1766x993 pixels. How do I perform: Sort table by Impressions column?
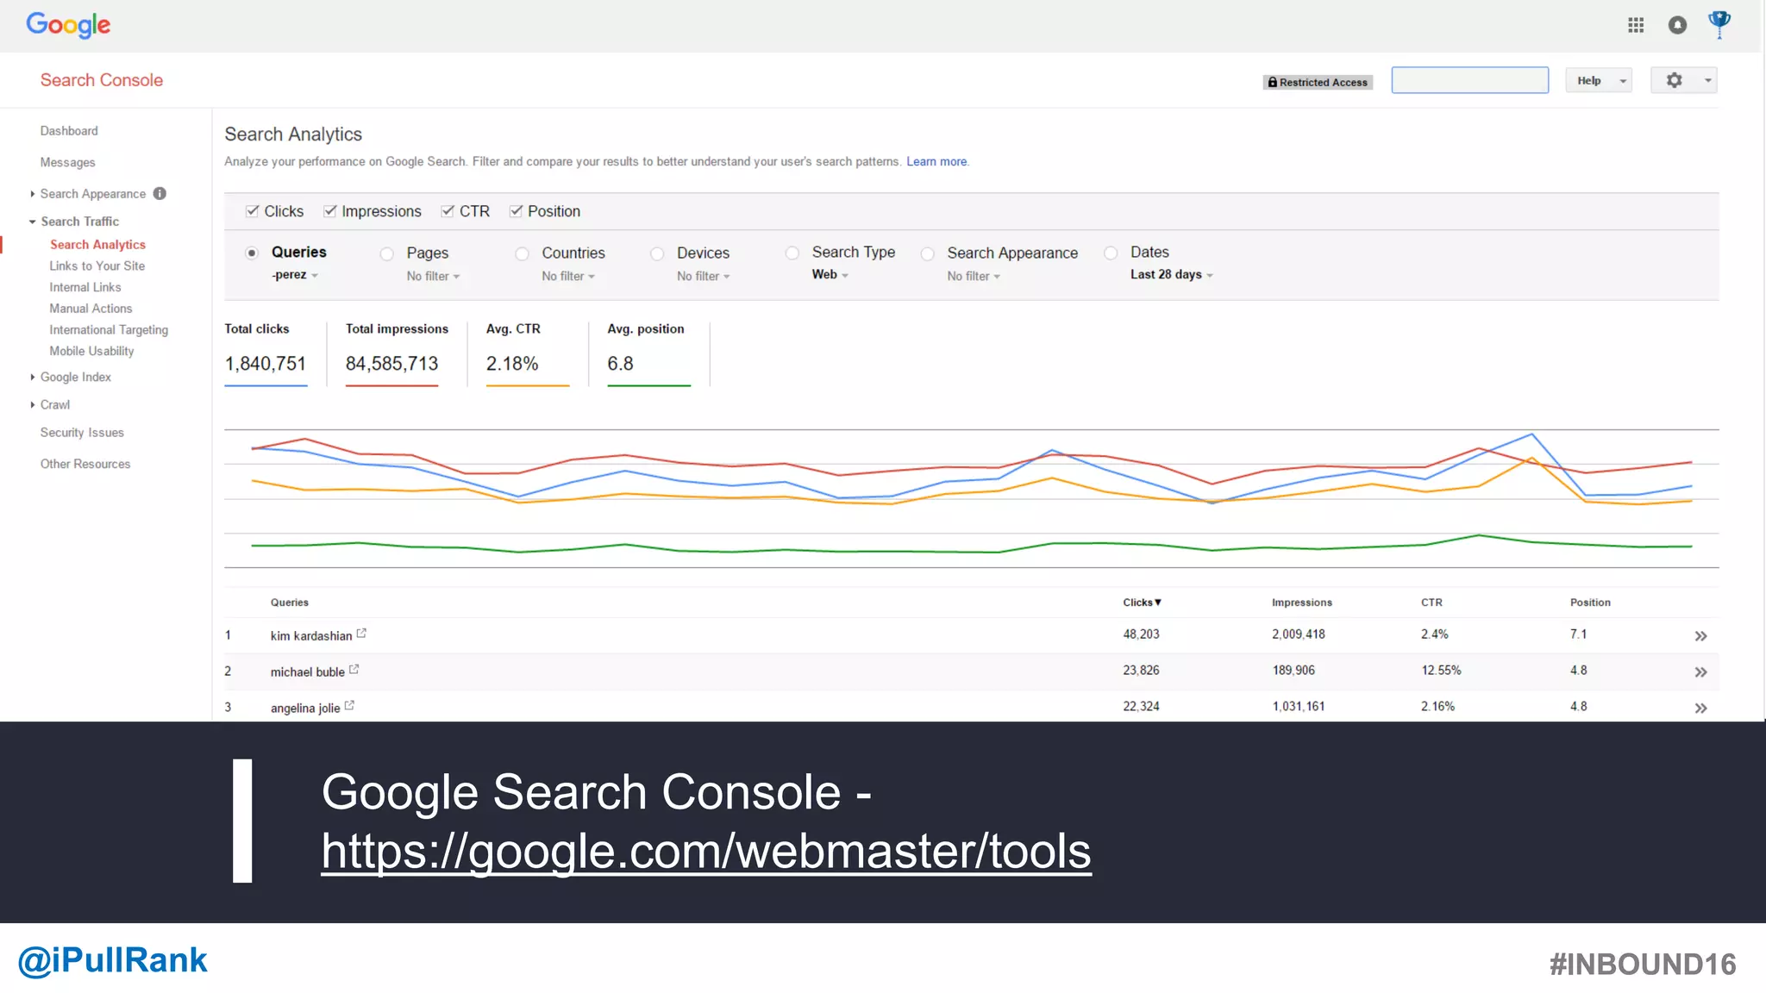1301,603
